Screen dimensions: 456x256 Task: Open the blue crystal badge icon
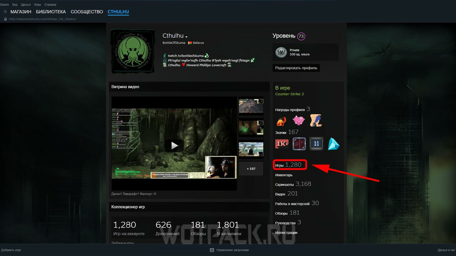coord(333,144)
